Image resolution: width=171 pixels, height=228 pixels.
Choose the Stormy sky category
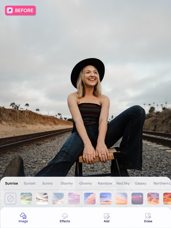coord(67,183)
